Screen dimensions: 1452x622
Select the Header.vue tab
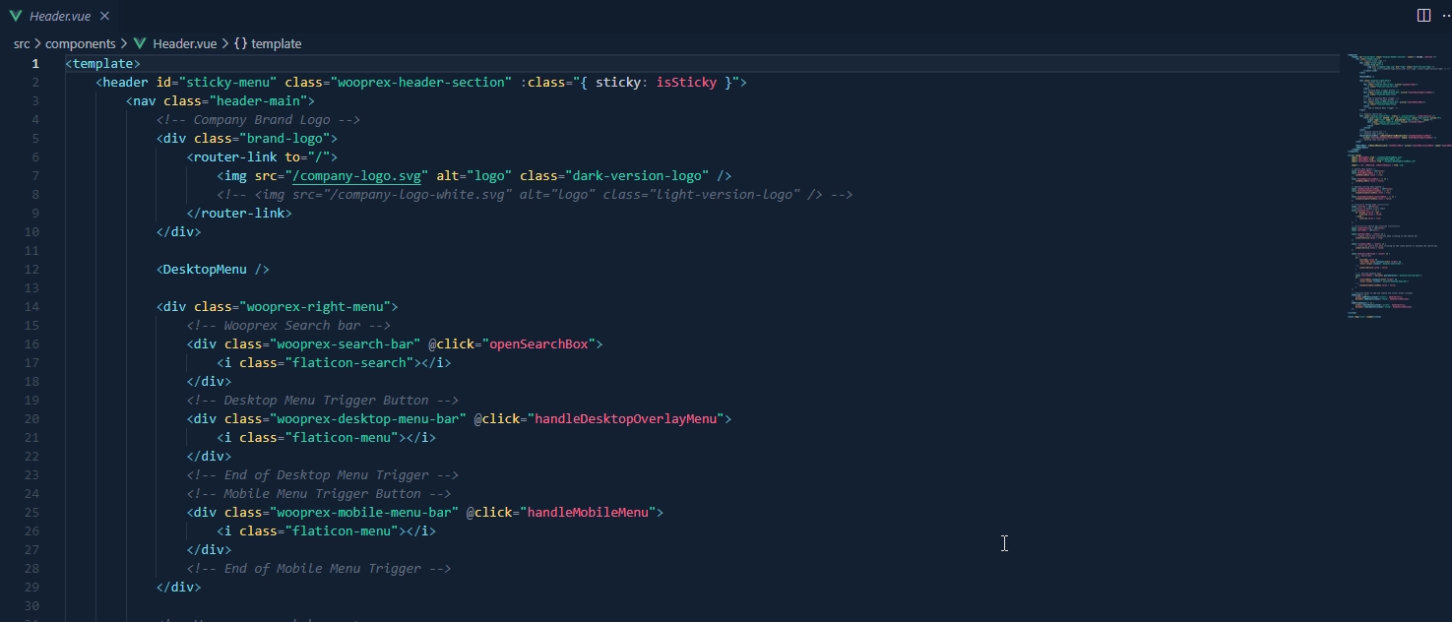(59, 16)
